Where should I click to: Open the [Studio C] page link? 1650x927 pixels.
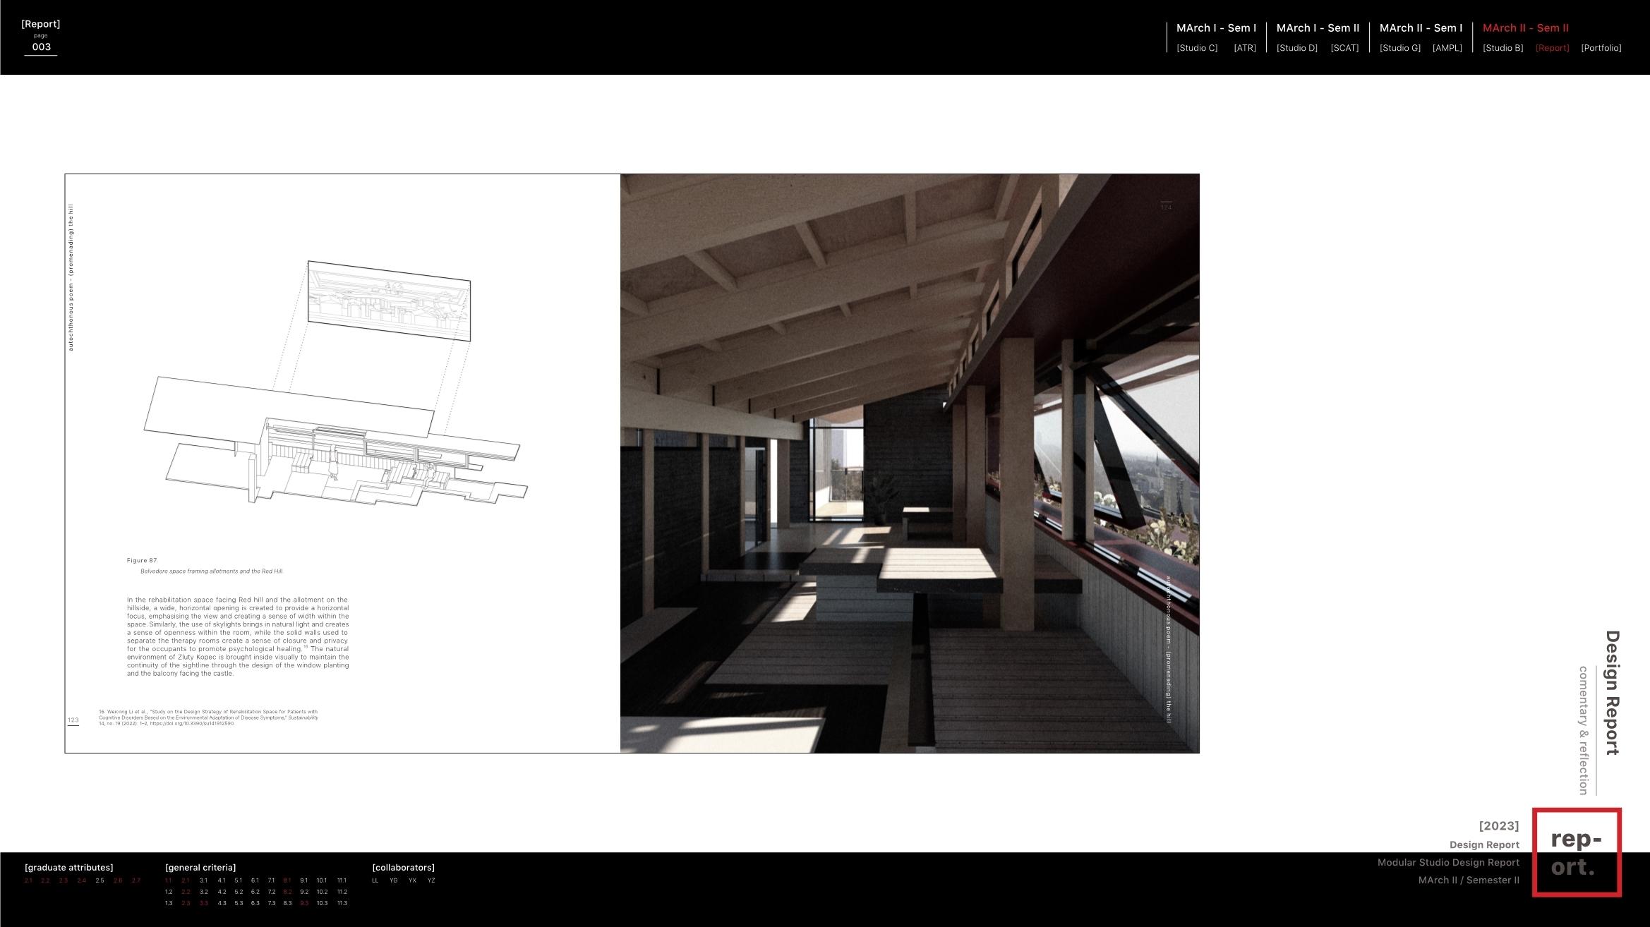click(x=1197, y=48)
